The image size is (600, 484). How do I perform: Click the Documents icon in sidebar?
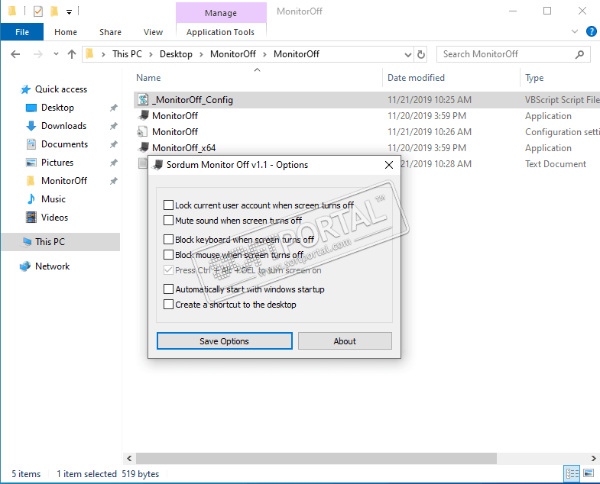point(31,144)
